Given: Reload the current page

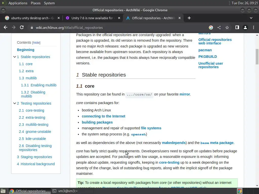Looking at the screenshot, I should pyautogui.click(x=22, y=28).
